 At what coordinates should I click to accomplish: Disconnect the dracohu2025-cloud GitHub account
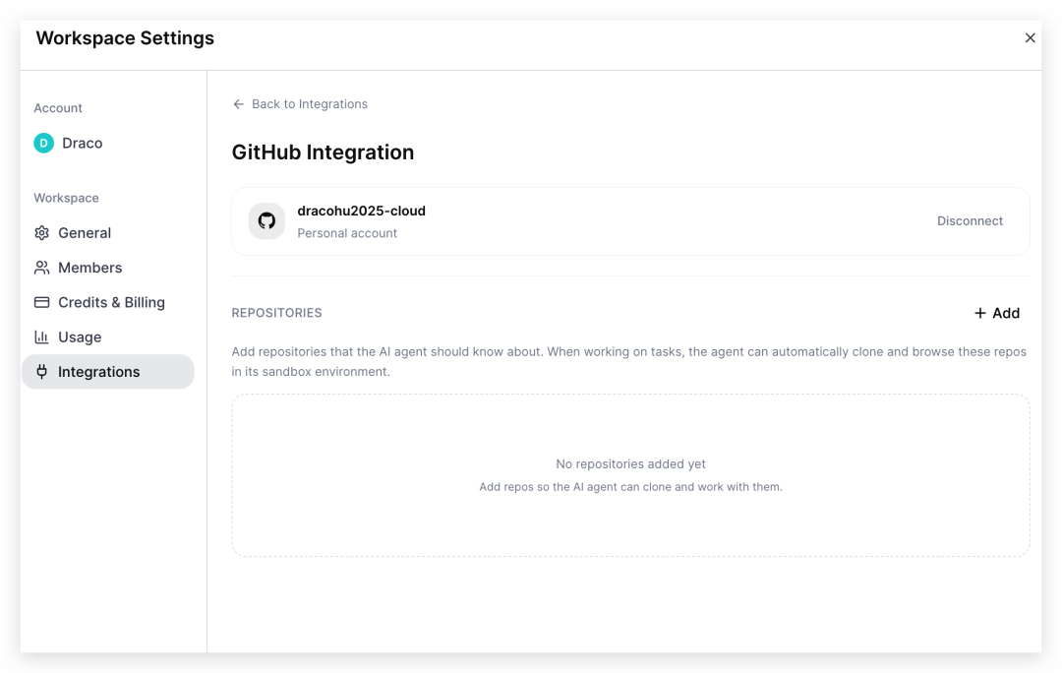[x=970, y=221]
